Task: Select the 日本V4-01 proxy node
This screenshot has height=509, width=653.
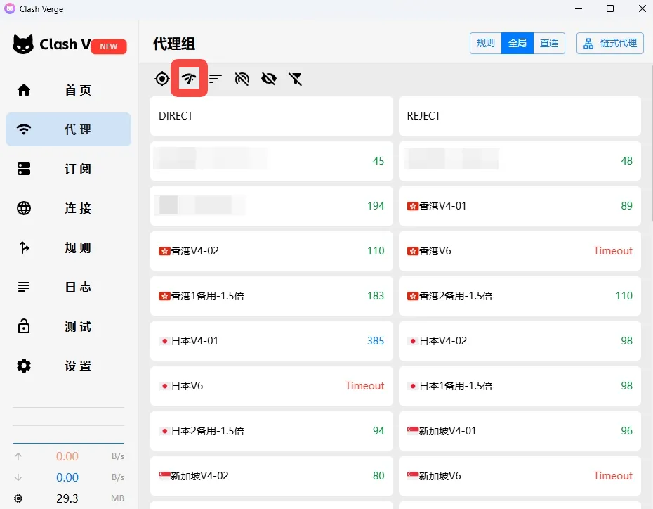Action: tap(271, 341)
